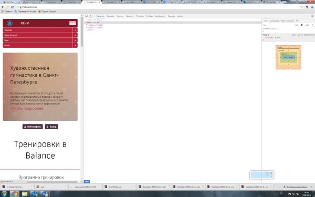Expand the head node in Elements tree
Viewport: 315px width, 197px height.
coord(87,25)
